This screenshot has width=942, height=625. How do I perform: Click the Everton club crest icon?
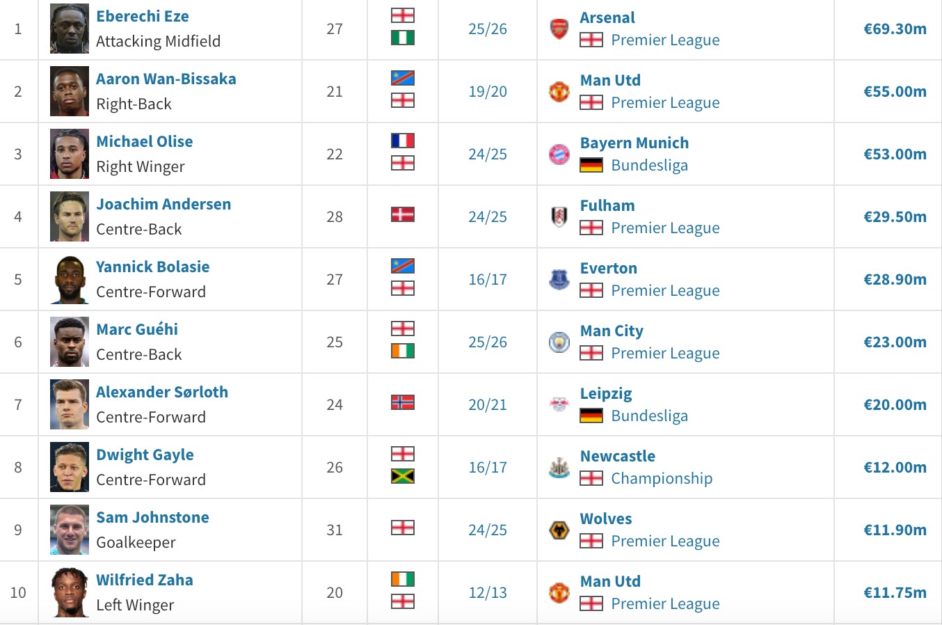(559, 279)
